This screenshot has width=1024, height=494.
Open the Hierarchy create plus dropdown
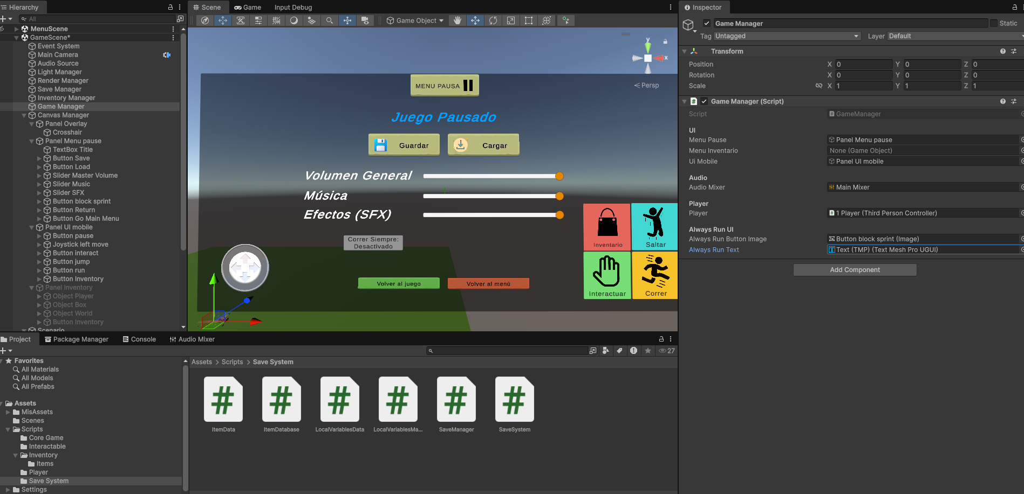click(x=6, y=19)
